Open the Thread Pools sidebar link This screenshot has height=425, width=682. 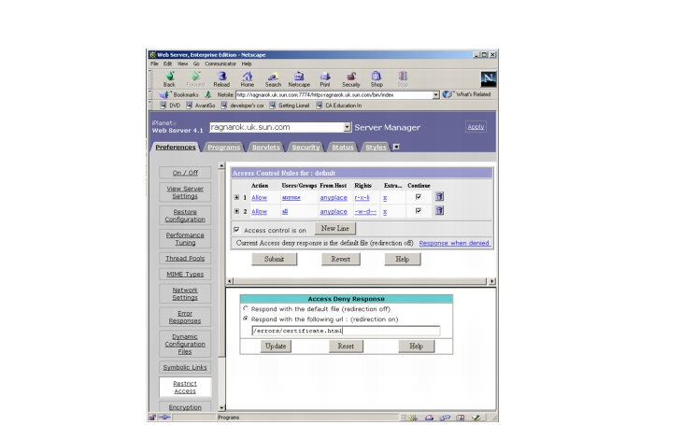point(185,259)
